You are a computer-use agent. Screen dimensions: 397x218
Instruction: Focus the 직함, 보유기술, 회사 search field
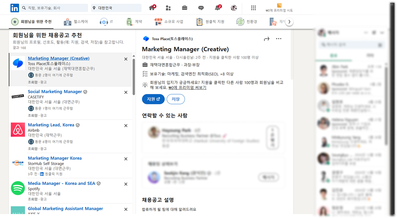[x=54, y=8]
